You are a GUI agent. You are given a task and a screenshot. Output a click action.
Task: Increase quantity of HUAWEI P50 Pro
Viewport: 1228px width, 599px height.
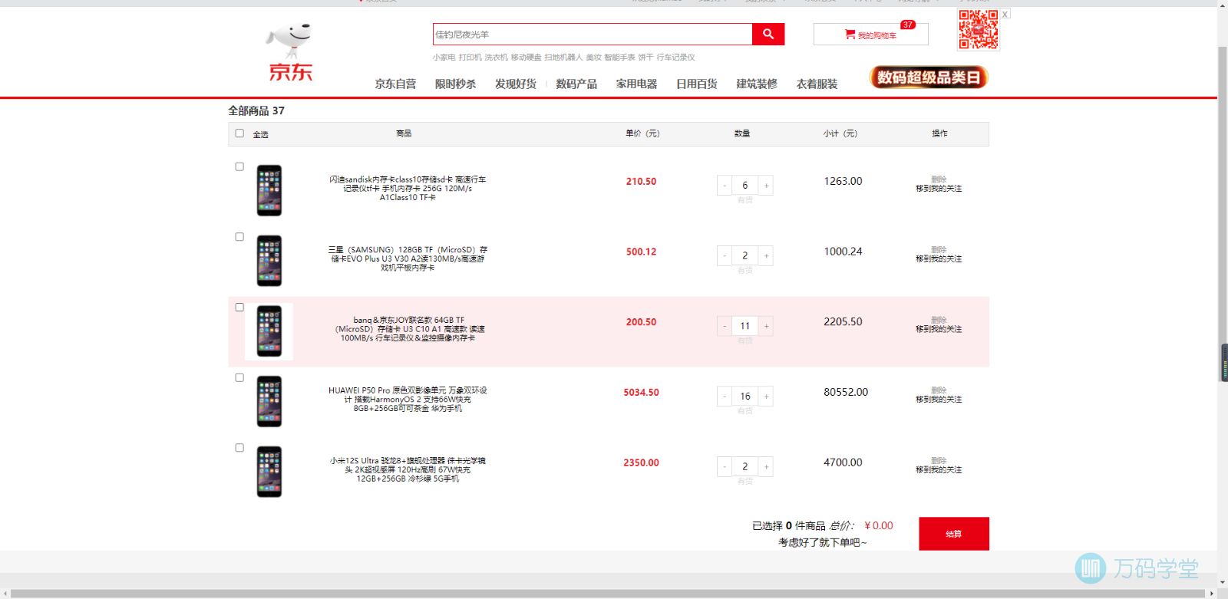[766, 397]
